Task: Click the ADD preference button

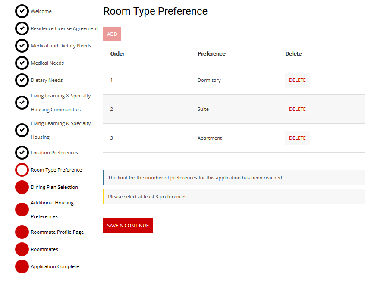Action: point(112,34)
